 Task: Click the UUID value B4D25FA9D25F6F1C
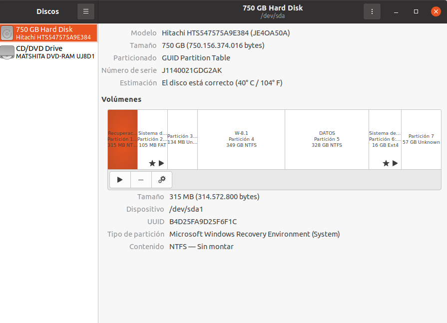(203, 222)
